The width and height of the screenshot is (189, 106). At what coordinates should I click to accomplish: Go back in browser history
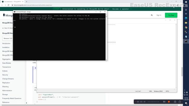click(x=2, y=5)
